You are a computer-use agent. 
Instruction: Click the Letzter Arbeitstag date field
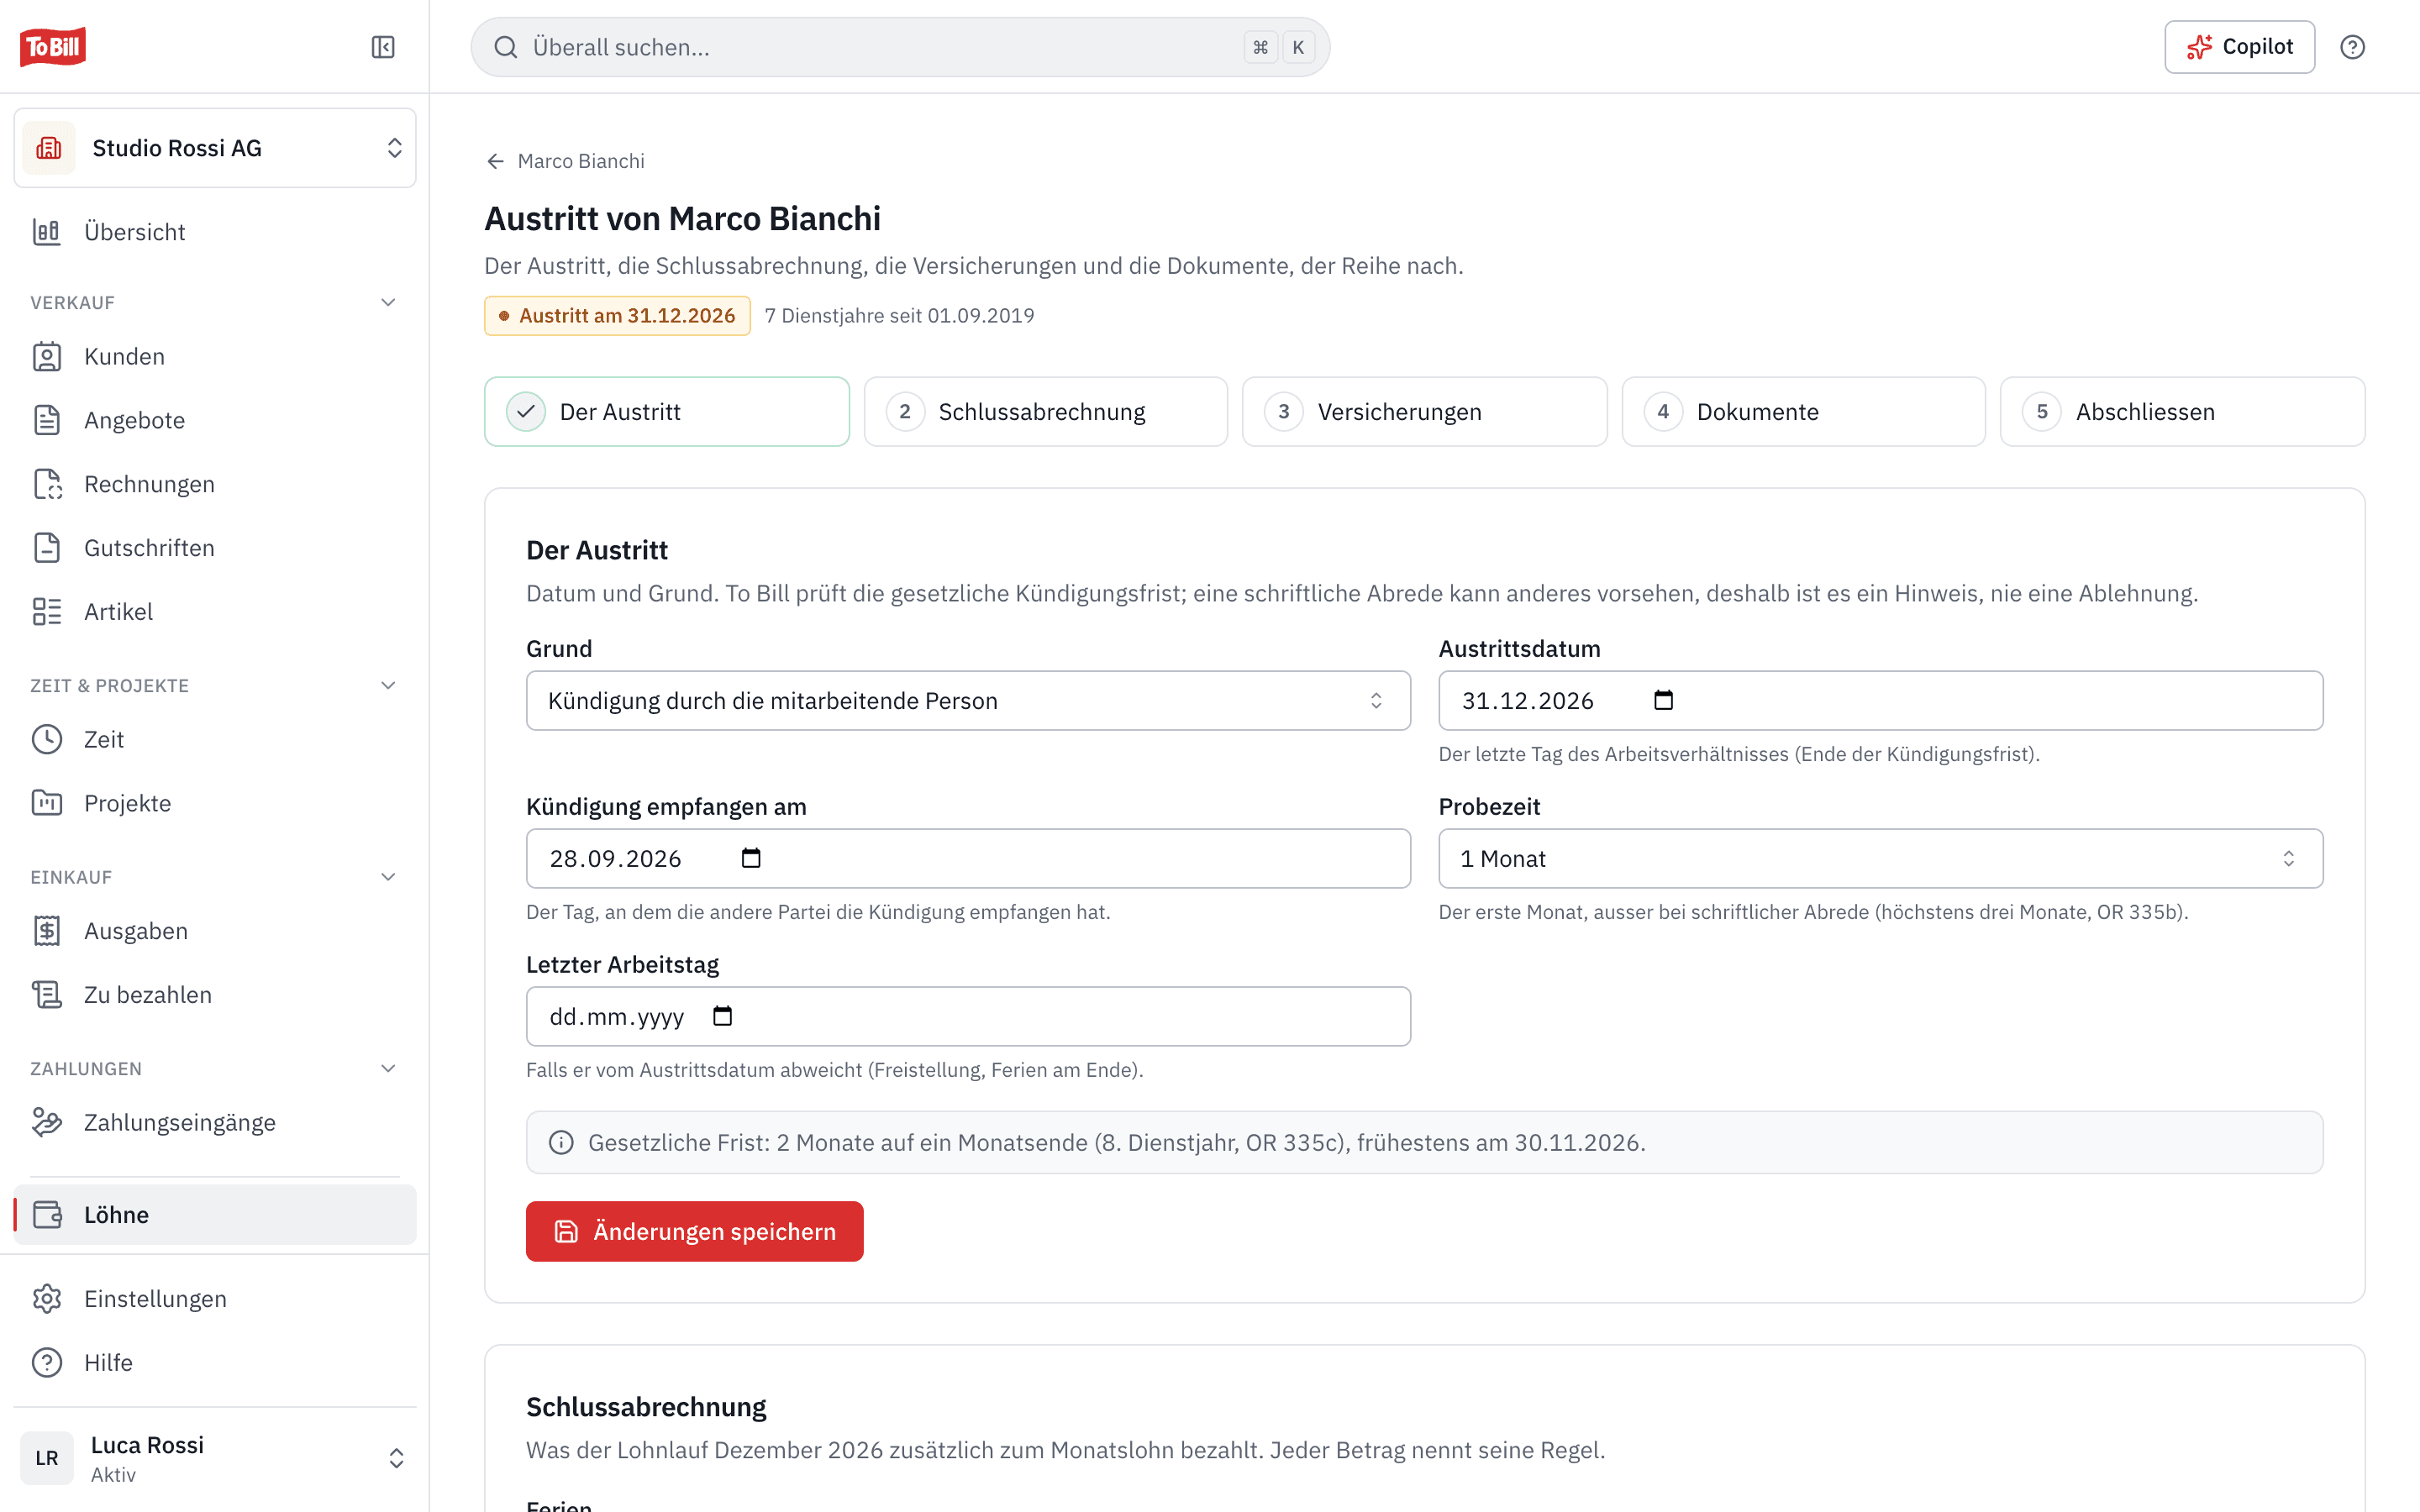pos(968,1016)
